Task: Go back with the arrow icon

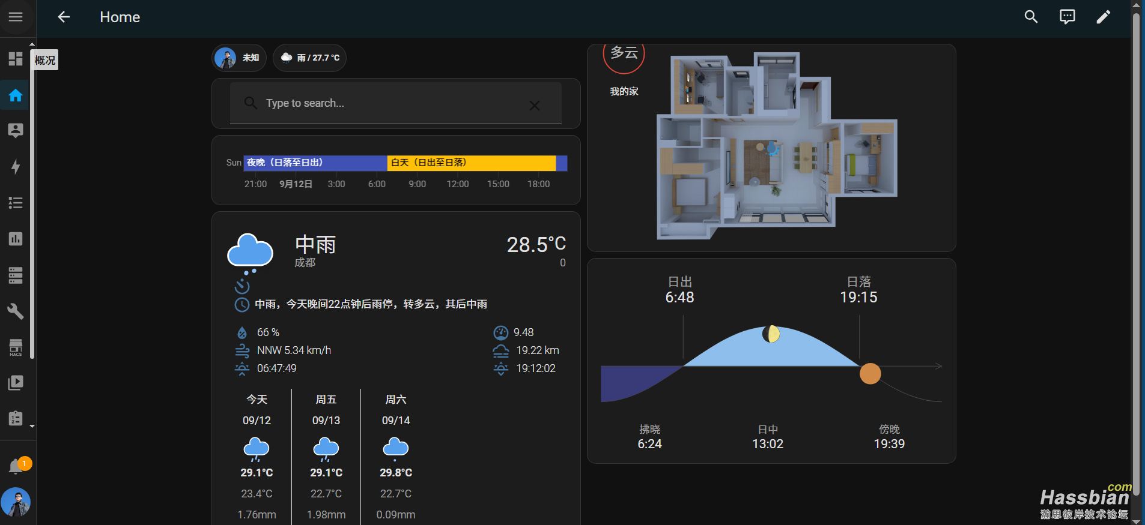Action: point(64,17)
